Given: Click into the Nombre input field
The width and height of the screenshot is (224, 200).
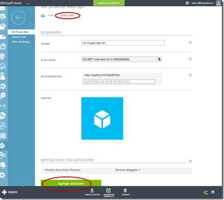Looking at the screenshot, I should click(x=123, y=43).
